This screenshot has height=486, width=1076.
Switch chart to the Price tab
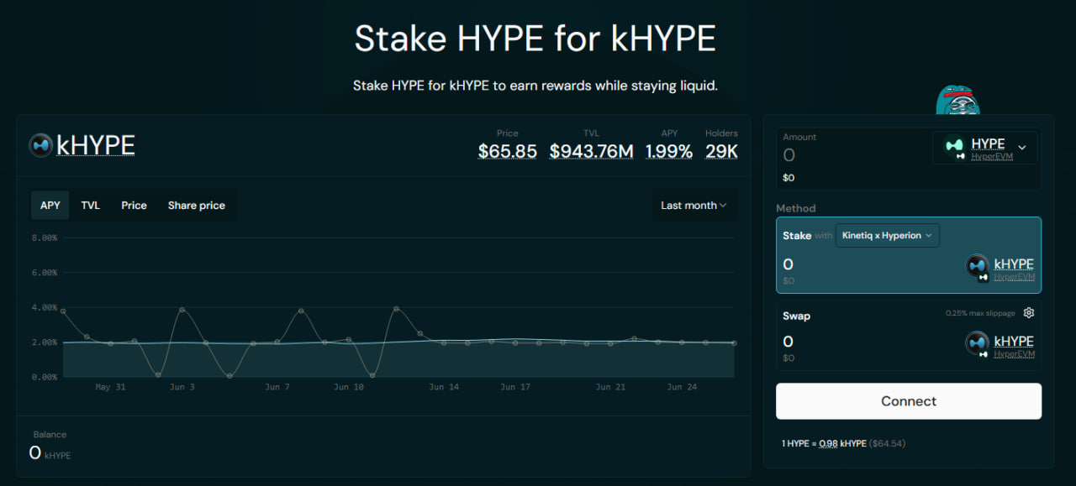pos(134,206)
